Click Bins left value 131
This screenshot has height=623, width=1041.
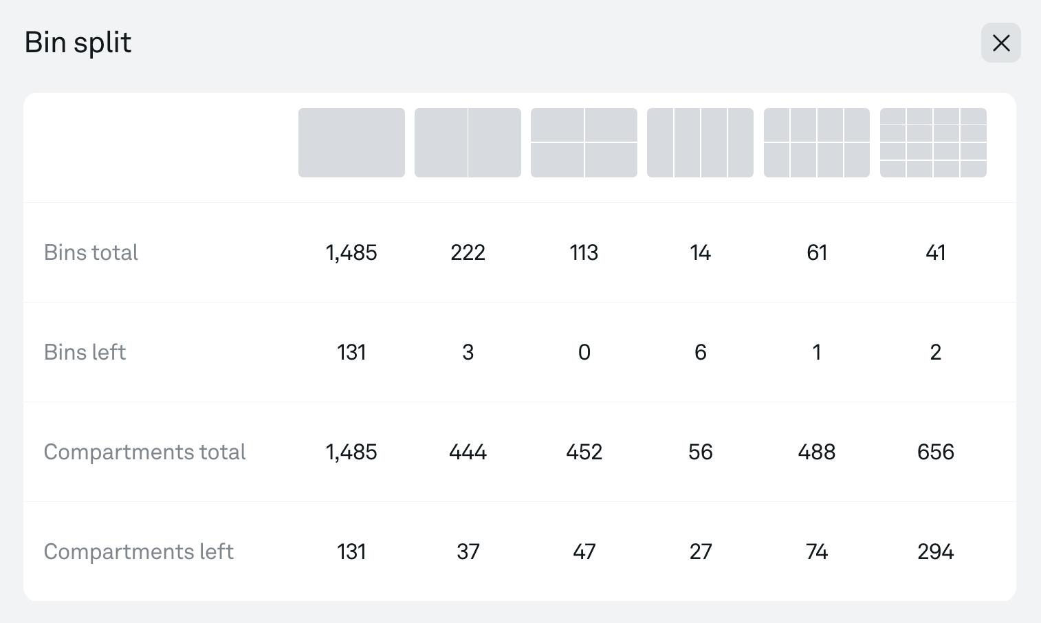pos(351,352)
